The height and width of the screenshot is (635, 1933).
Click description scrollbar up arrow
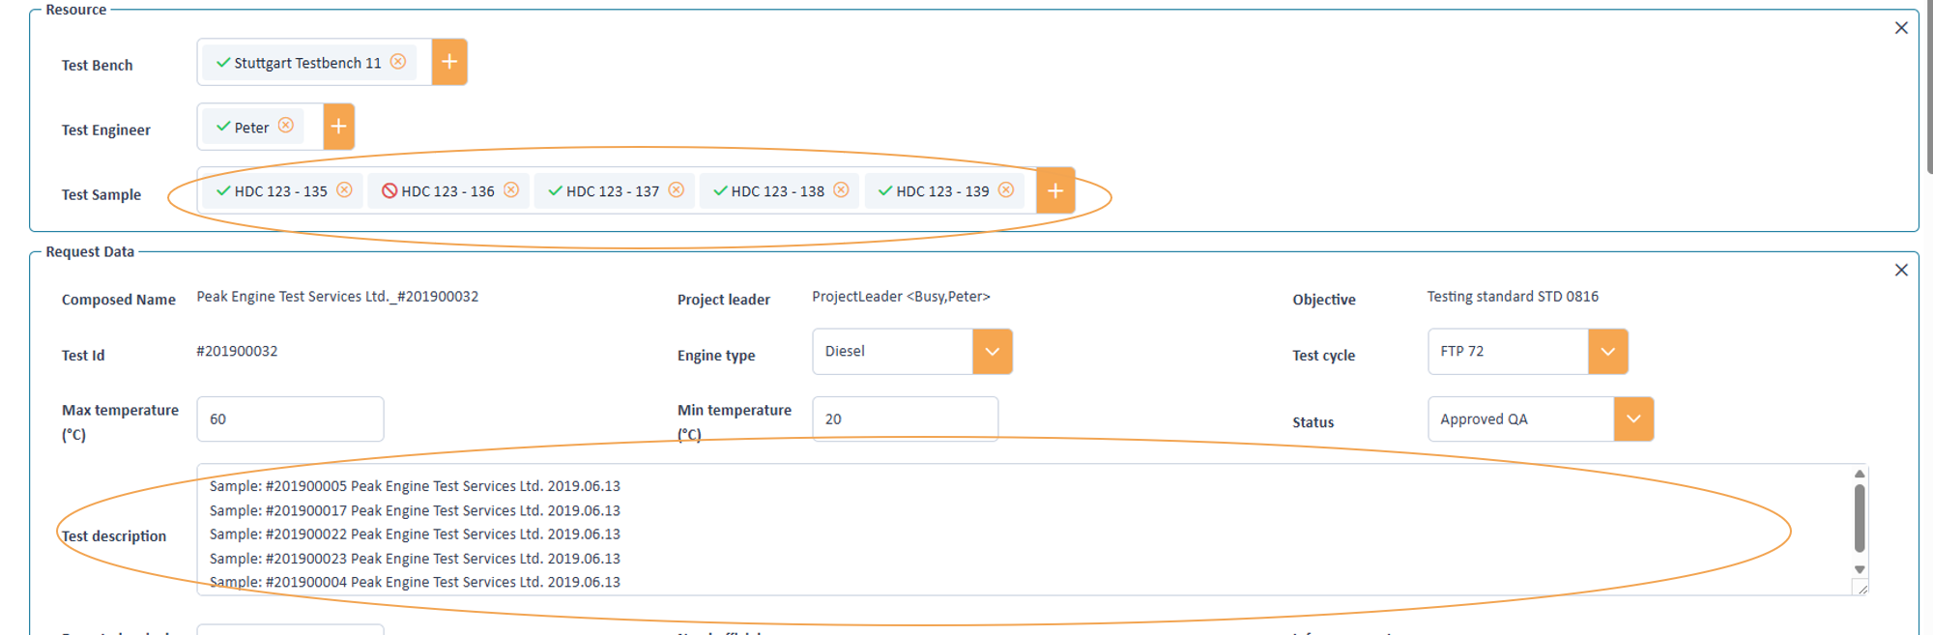pos(1860,474)
